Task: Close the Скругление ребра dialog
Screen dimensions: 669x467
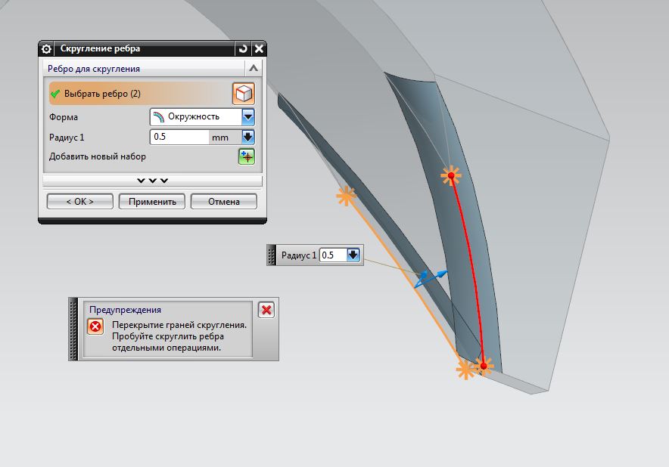Action: [259, 48]
